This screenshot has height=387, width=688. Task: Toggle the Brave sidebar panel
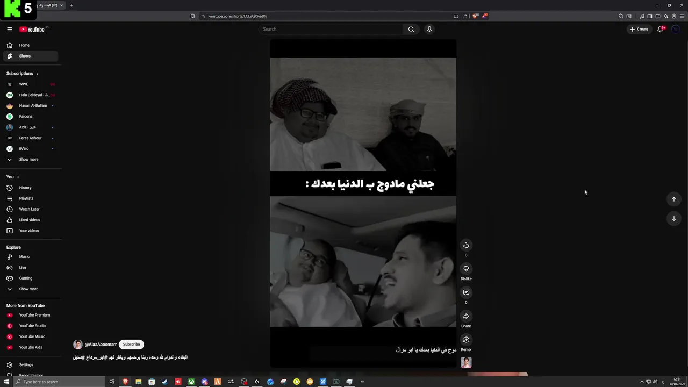650,16
